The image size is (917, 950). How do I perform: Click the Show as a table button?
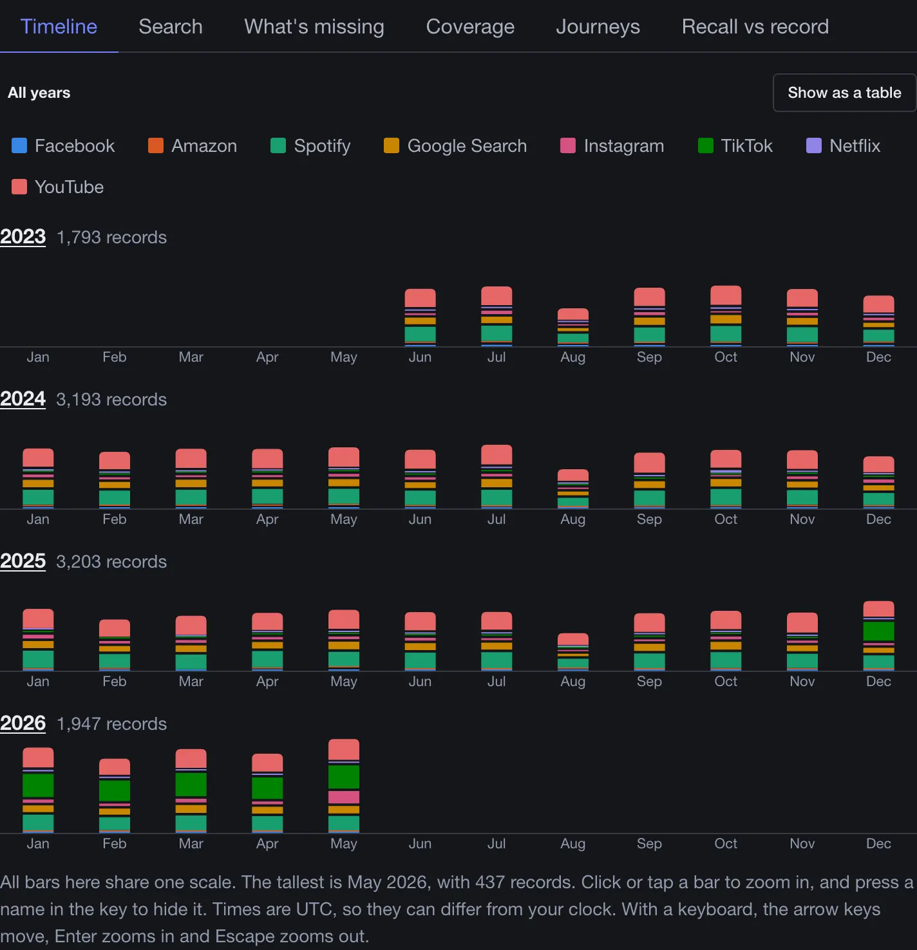pos(844,93)
